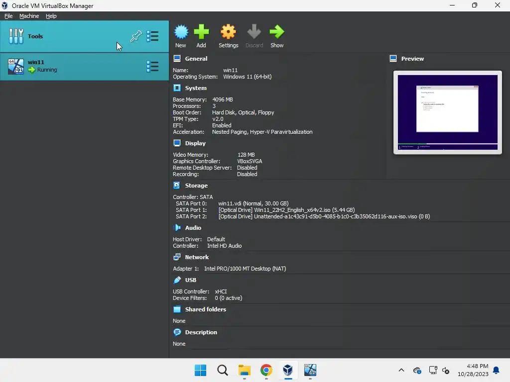Click the Preview section monitor icon
This screenshot has height=382, width=510.
(393, 59)
